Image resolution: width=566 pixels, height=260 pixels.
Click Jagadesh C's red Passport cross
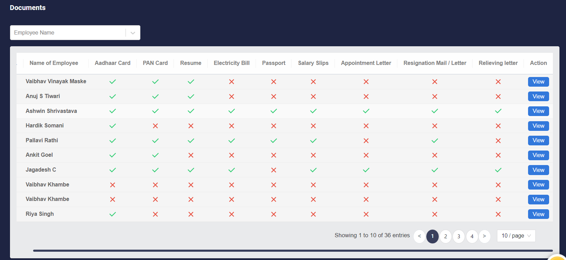[x=274, y=170]
